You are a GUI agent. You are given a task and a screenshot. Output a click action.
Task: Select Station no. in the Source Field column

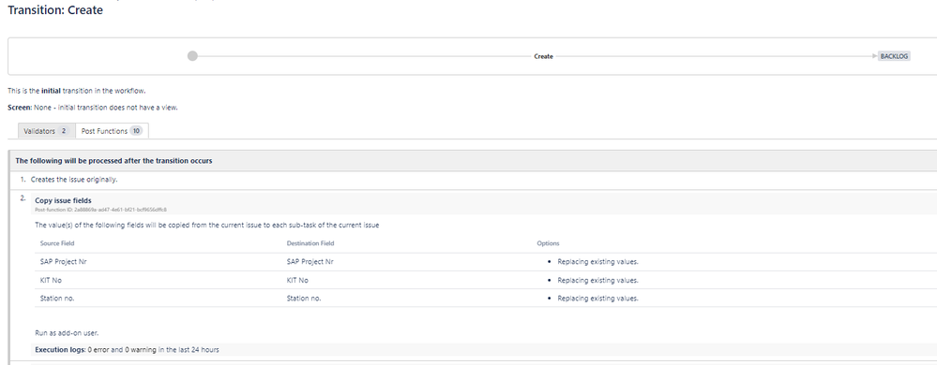tap(57, 299)
